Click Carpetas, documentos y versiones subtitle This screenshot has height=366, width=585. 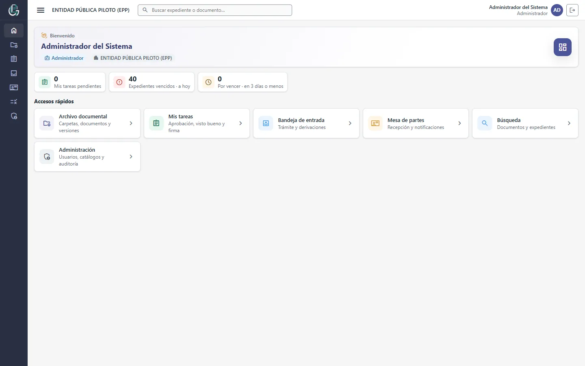pos(85,127)
